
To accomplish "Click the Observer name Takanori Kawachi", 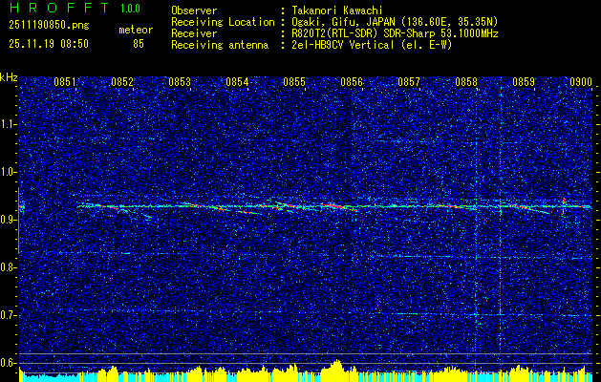I will point(335,11).
